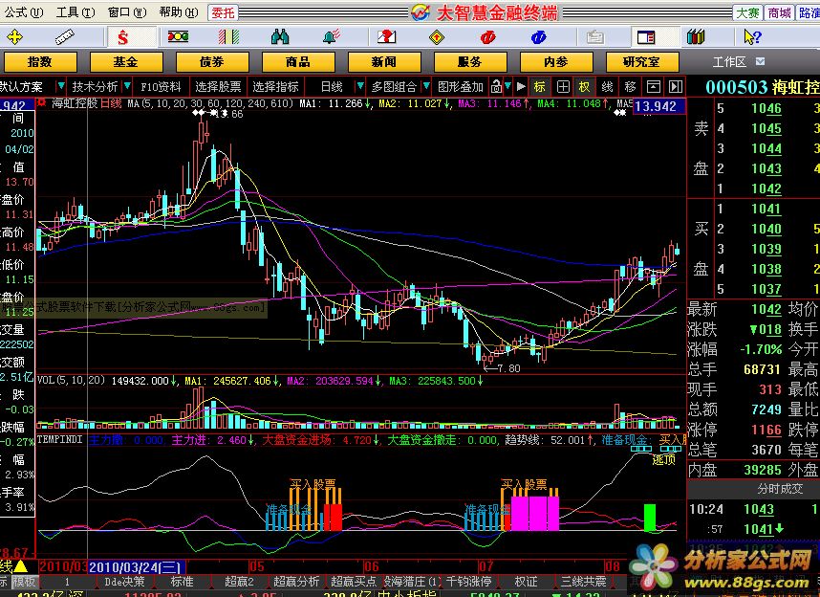The width and height of the screenshot is (820, 597).
Task: Click the alarm bell alert icon
Action: [x=332, y=36]
